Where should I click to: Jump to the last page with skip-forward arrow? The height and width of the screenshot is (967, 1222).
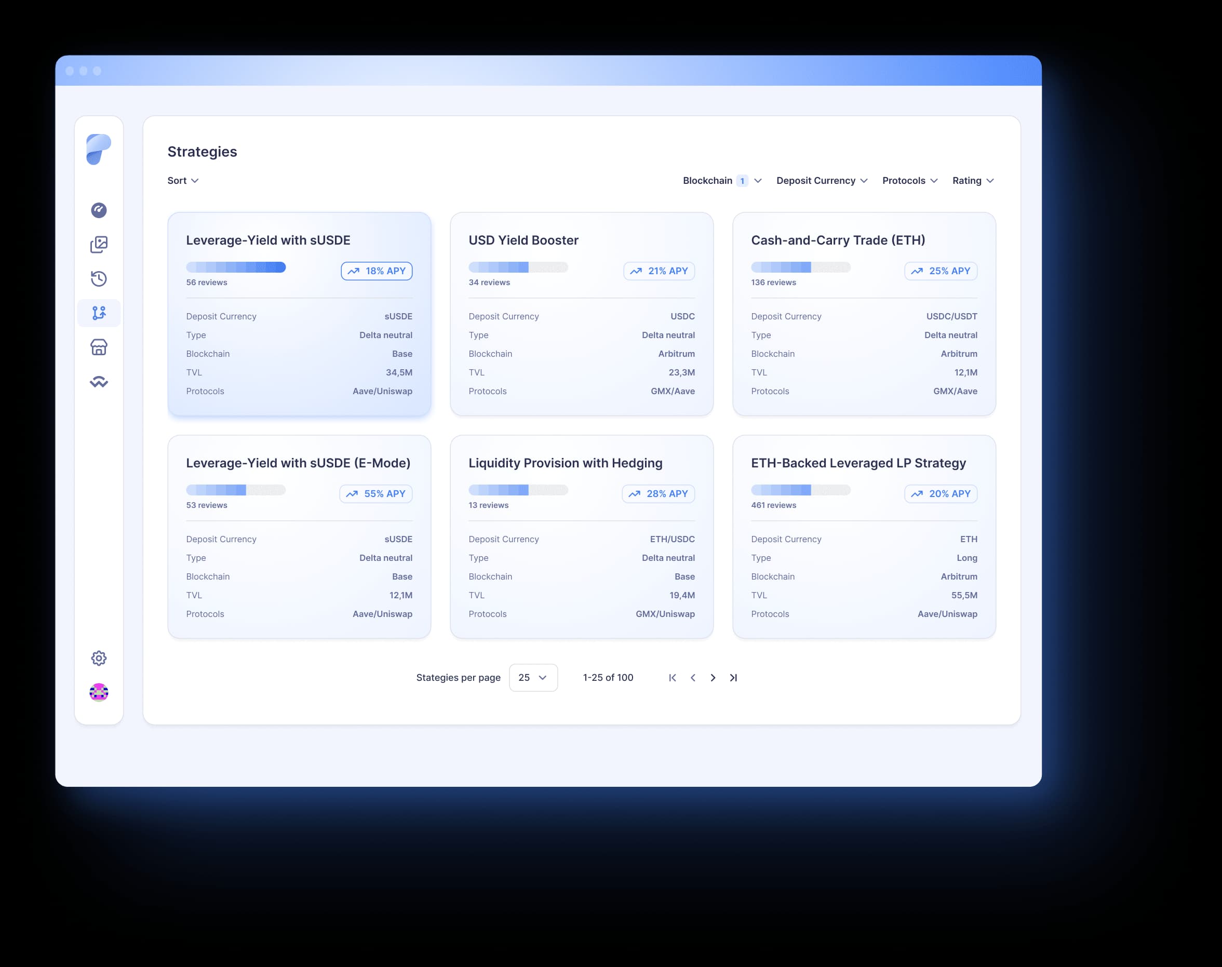coord(733,677)
